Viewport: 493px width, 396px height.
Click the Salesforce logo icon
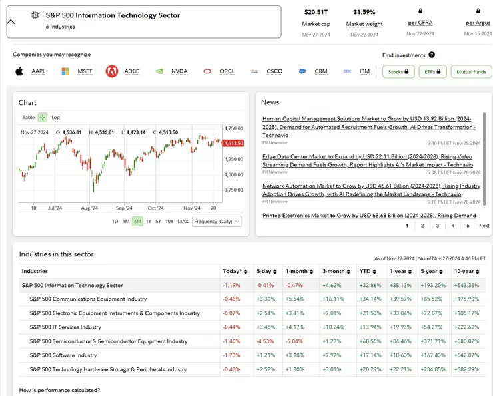302,71
